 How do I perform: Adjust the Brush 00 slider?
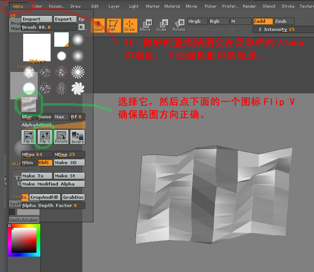[x=49, y=27]
